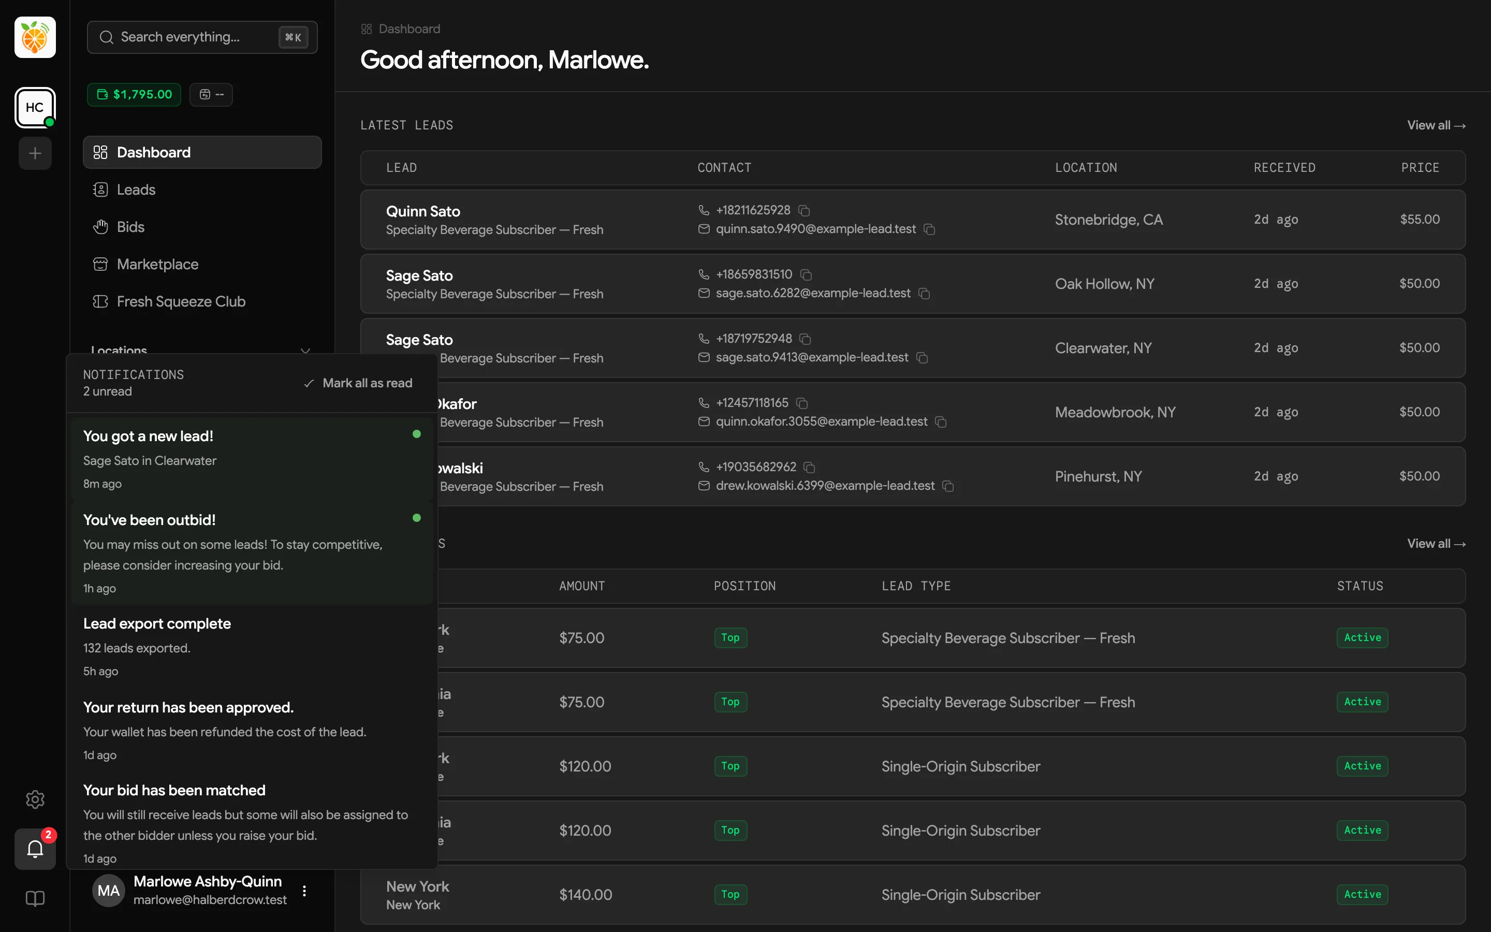This screenshot has width=1491, height=932.
Task: Copy sage.sato.6282 email address
Action: tap(924, 294)
